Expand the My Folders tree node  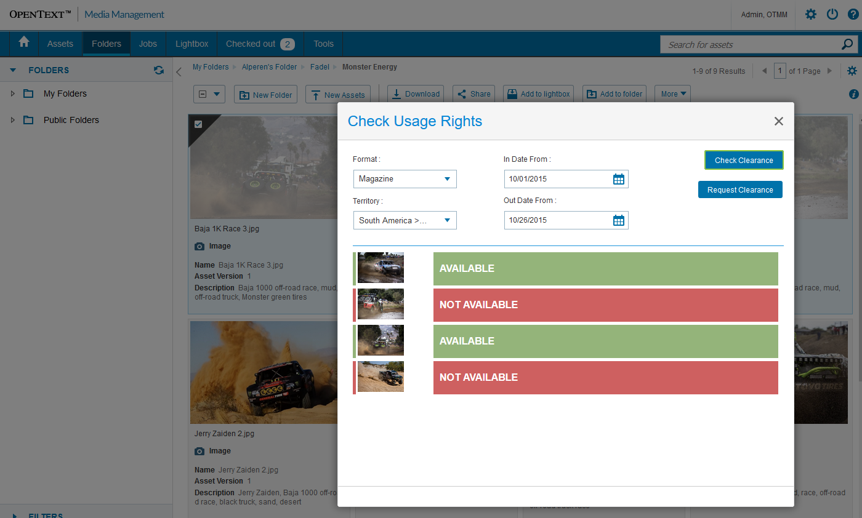[x=12, y=94]
